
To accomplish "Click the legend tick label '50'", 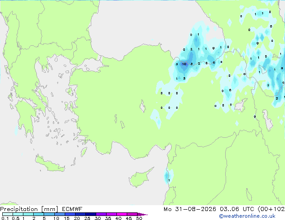I will [x=139, y=218].
